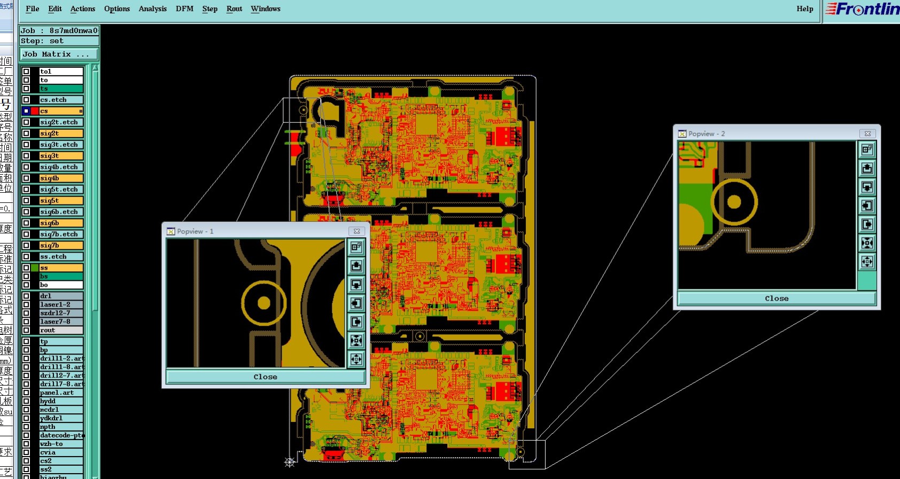This screenshot has height=479, width=900.
Task: Pan left in Popview - 1
Action: (356, 303)
